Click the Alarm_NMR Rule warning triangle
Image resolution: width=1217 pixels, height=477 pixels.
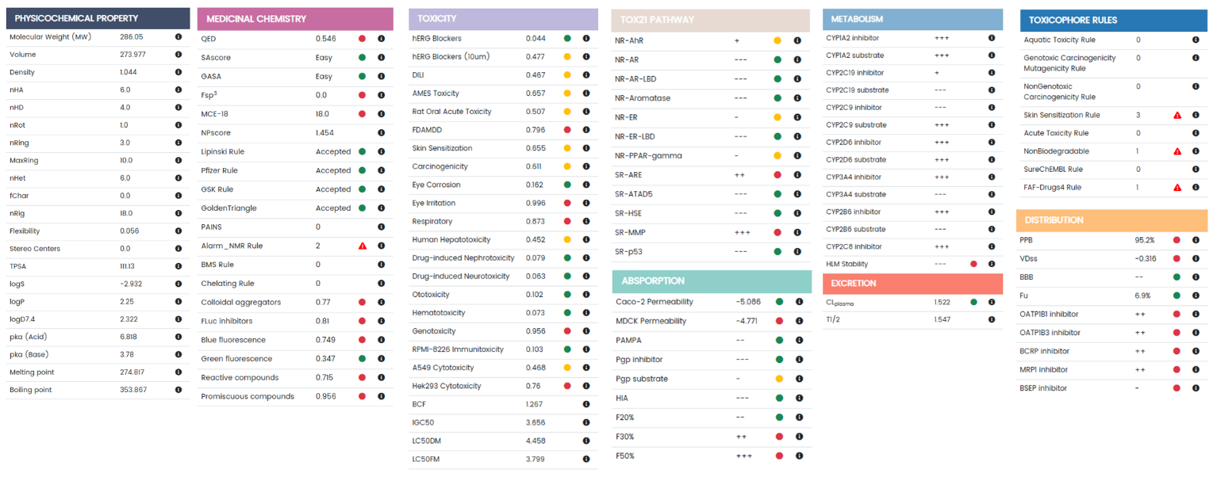coord(362,246)
